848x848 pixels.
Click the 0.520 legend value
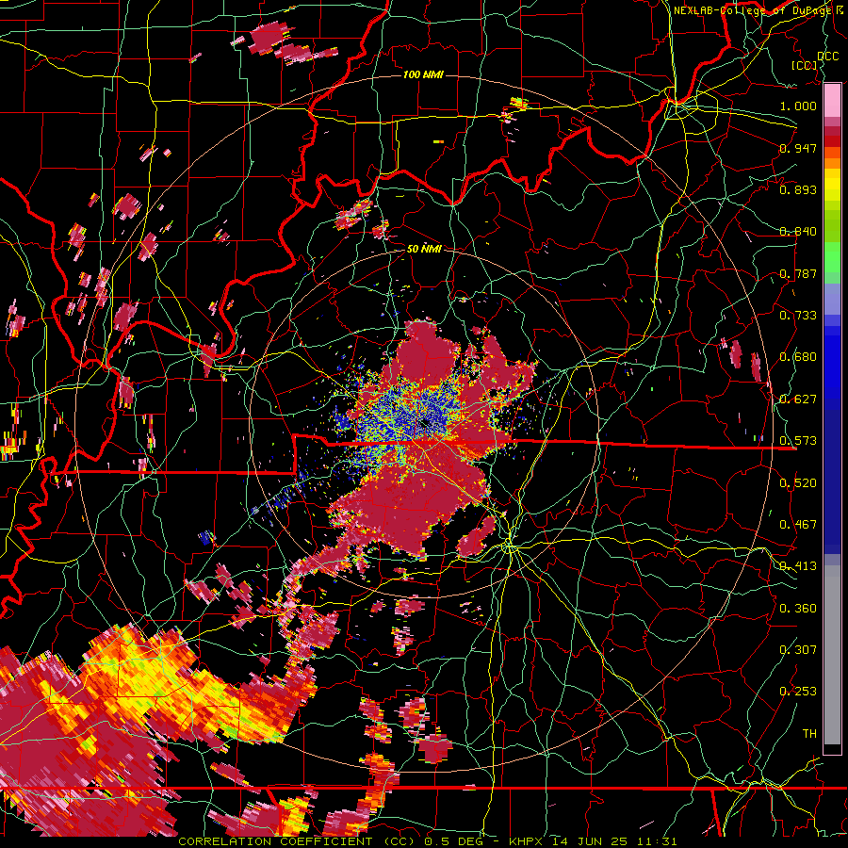tap(798, 483)
